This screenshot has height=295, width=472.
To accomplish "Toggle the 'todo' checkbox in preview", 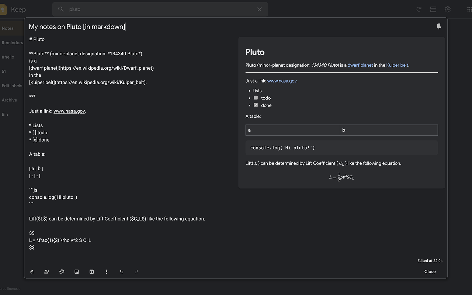I will pos(256,98).
